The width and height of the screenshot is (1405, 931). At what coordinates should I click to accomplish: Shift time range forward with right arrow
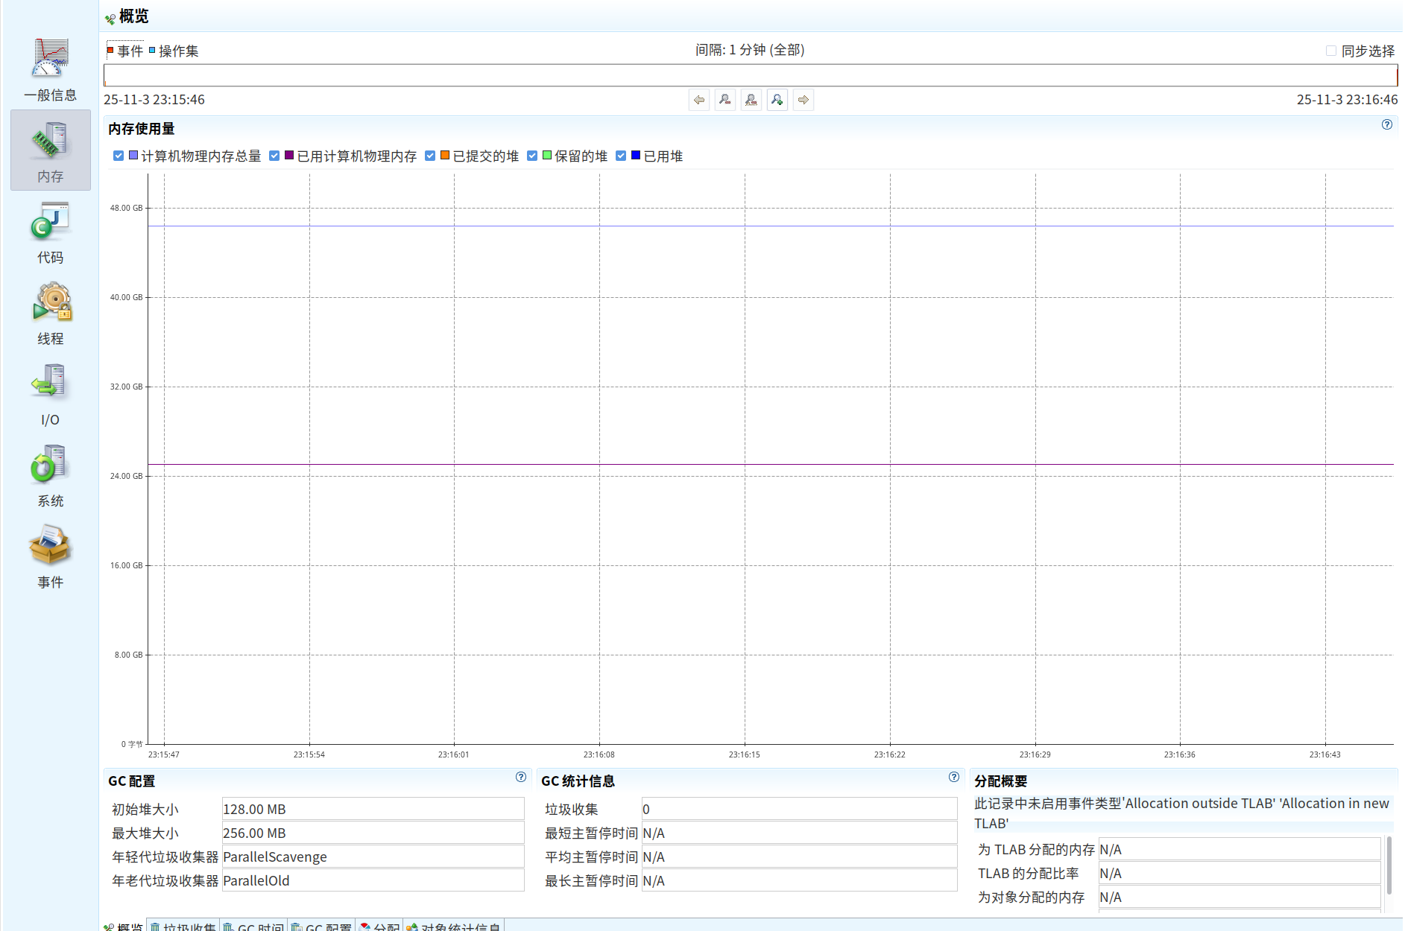(x=803, y=100)
